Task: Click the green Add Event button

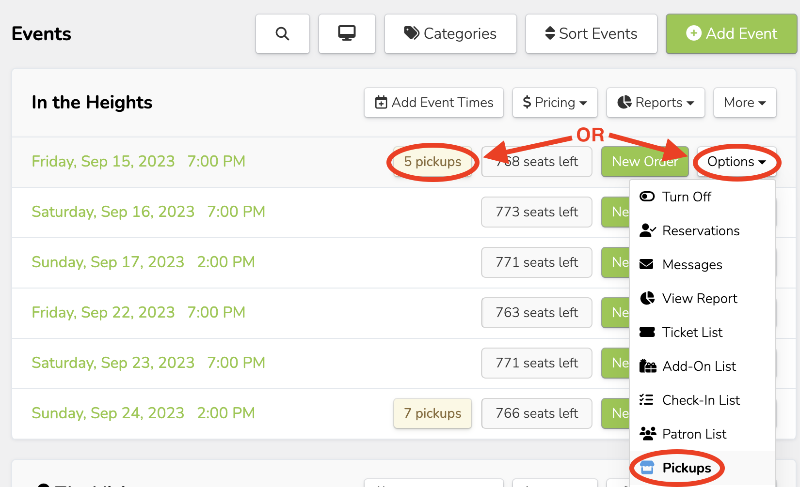Action: (731, 34)
